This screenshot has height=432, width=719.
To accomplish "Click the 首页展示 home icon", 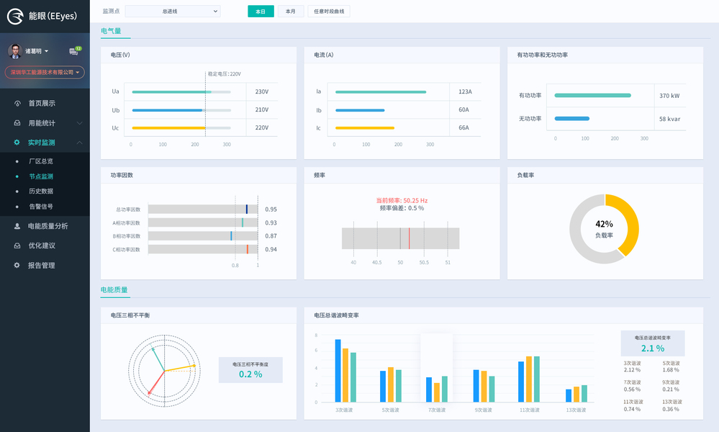I will point(17,104).
